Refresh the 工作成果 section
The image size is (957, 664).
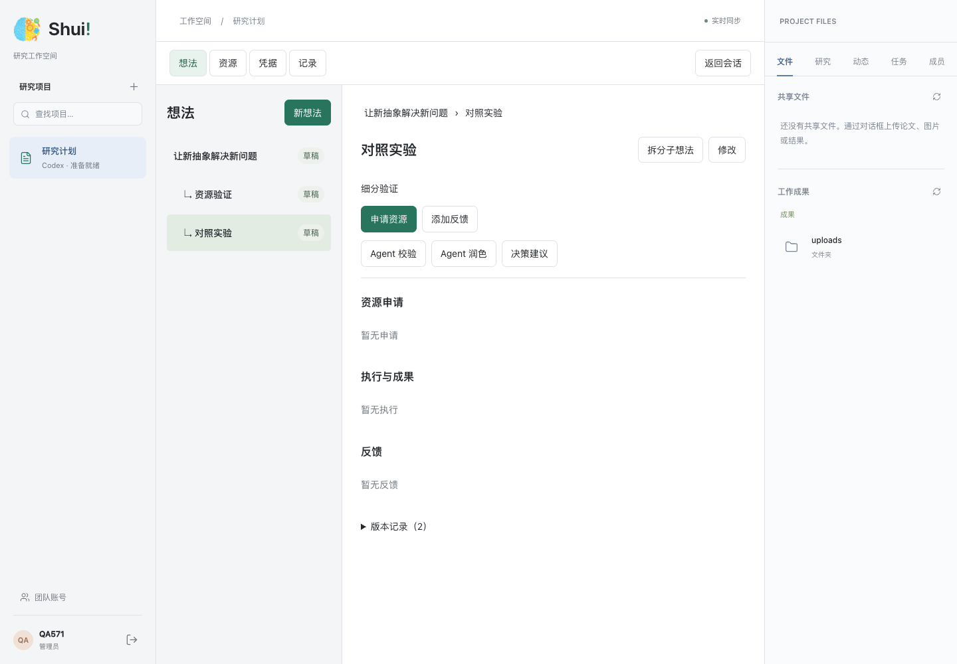(936, 192)
